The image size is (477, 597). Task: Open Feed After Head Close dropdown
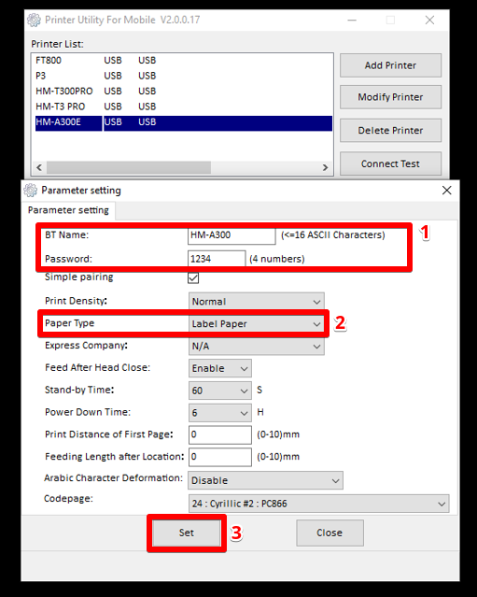coord(220,368)
